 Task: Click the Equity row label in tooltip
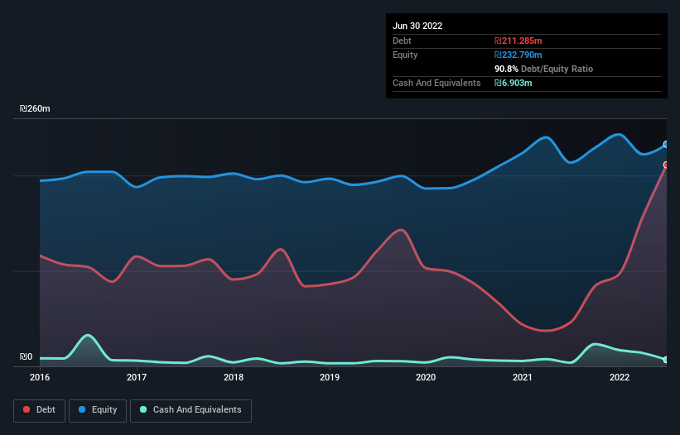pyautogui.click(x=405, y=55)
